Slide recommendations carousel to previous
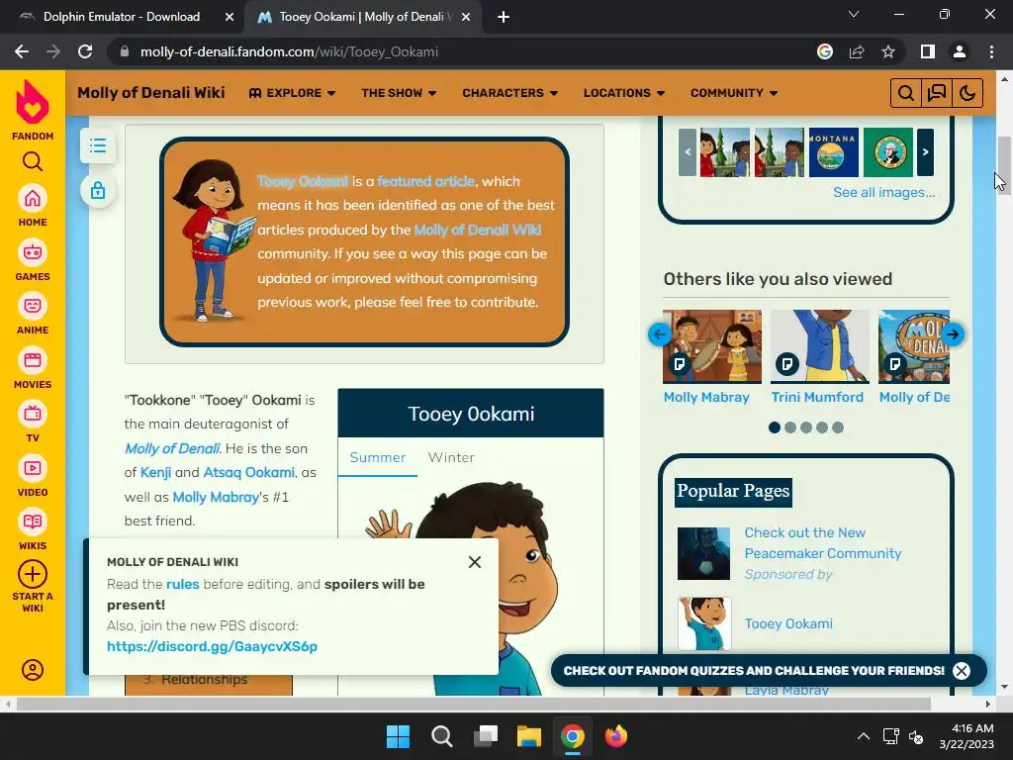Screen dimensions: 1013x760 [x=660, y=334]
